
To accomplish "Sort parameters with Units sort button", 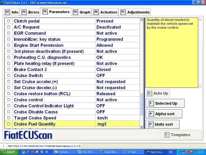I will [162, 125].
